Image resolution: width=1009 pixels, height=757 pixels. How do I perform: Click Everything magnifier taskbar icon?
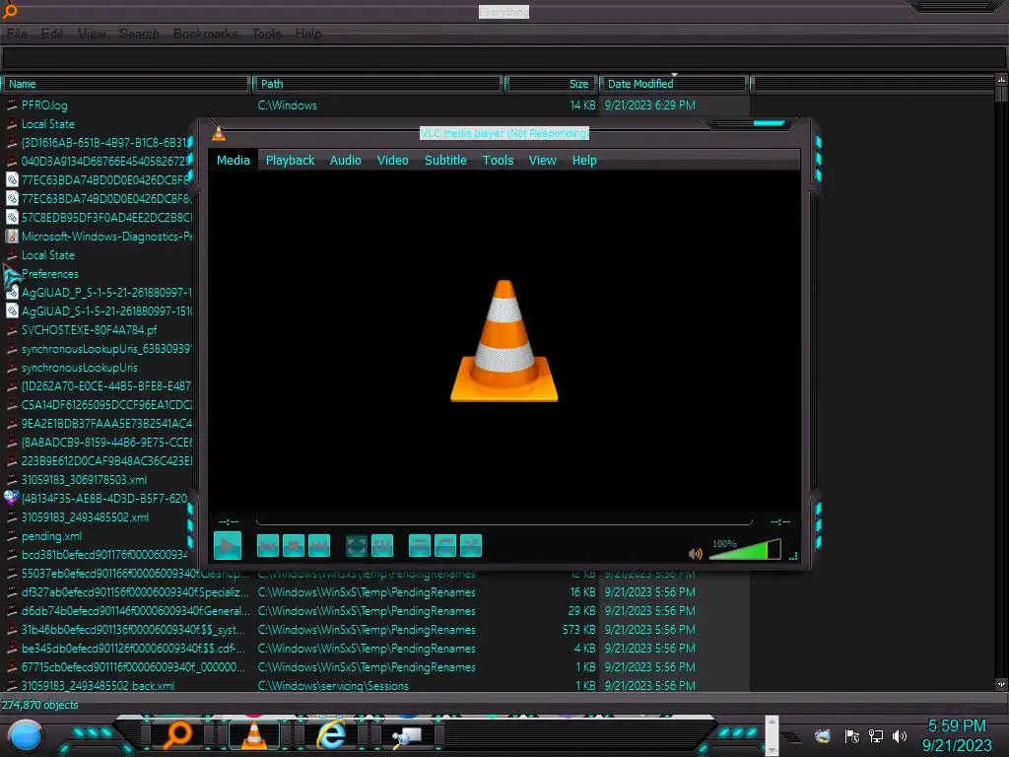point(177,734)
